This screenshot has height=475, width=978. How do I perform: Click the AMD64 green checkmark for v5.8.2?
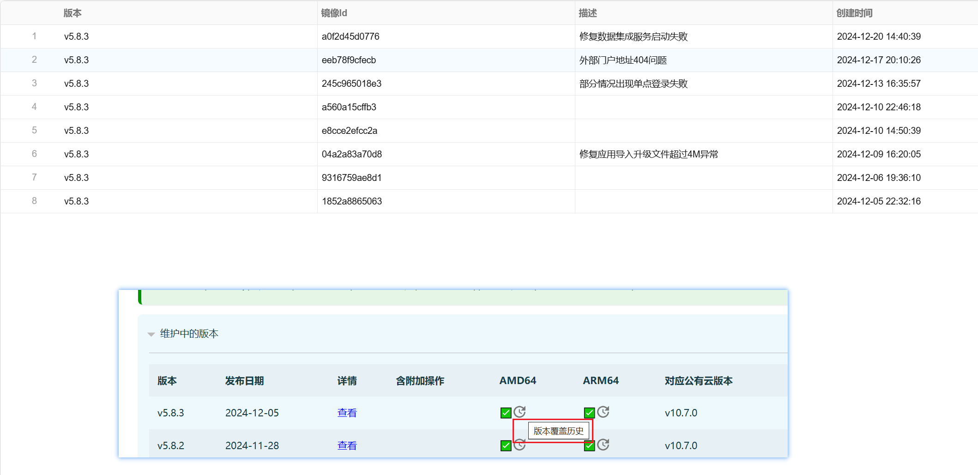506,445
